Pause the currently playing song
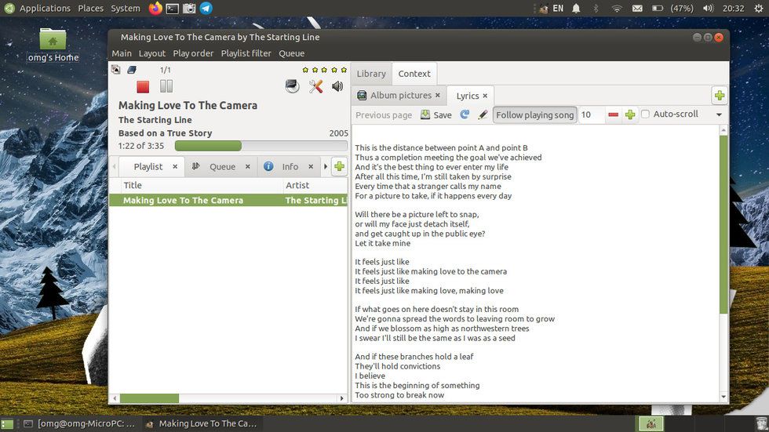 pos(166,87)
